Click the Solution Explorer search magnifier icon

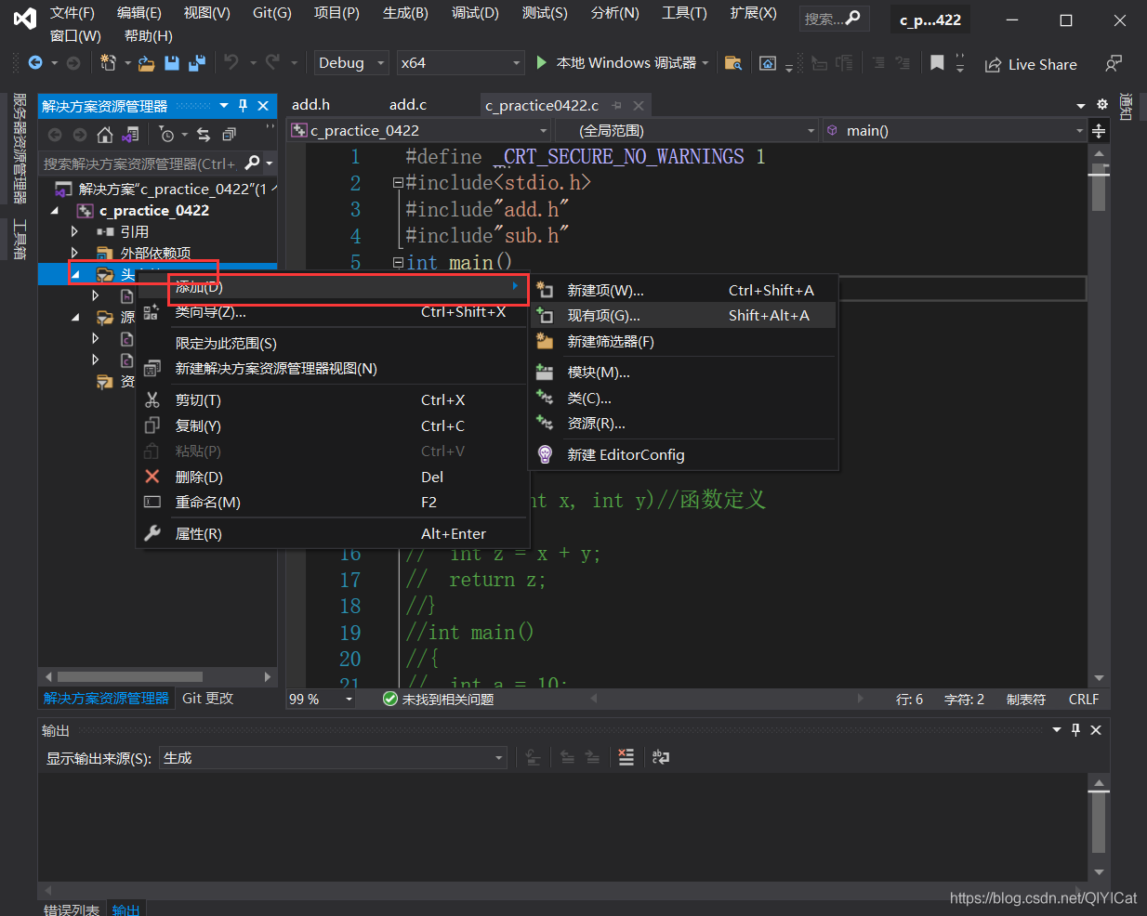[x=252, y=164]
